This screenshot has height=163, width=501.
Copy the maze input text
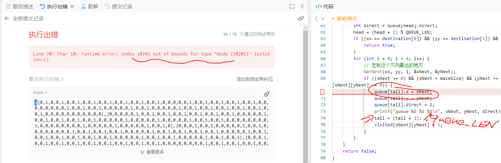coord(267,94)
